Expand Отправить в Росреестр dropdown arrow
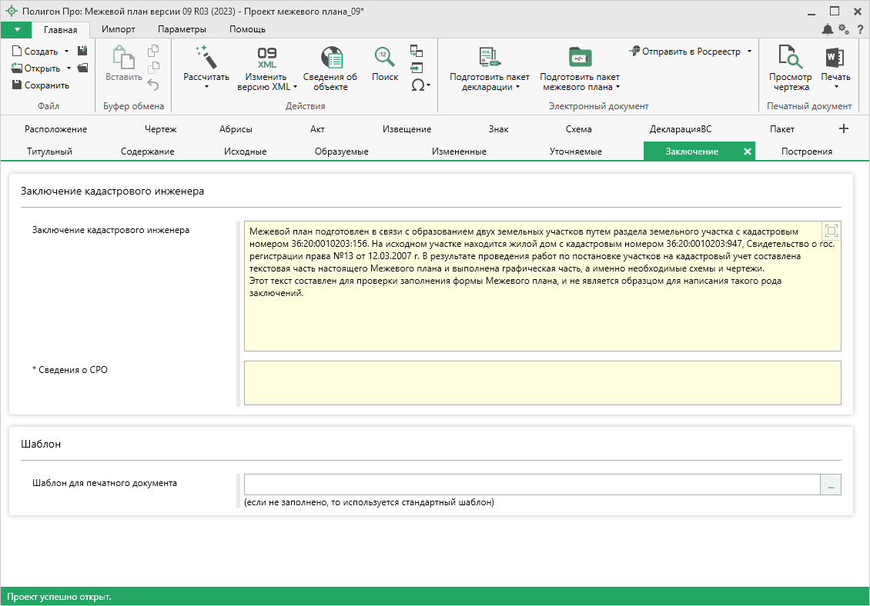This screenshot has height=606, width=870. (x=749, y=52)
